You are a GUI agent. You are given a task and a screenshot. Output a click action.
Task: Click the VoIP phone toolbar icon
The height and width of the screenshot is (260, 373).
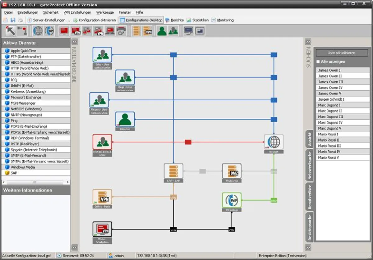(x=49, y=31)
